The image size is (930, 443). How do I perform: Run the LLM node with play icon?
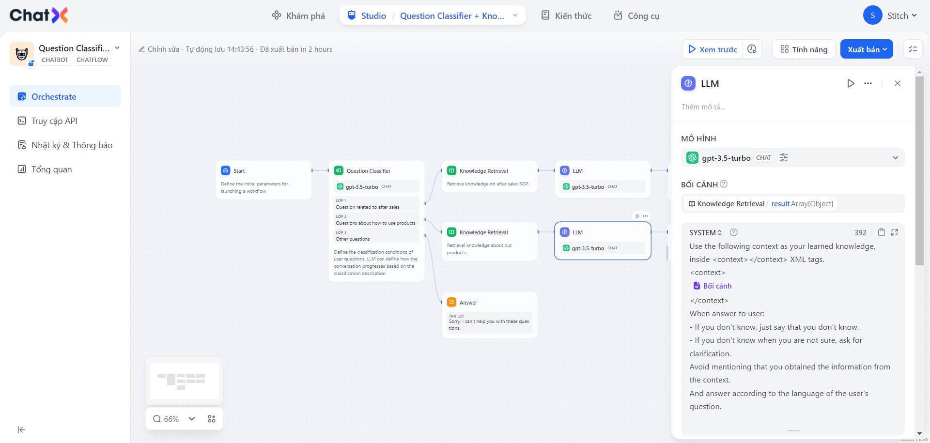[851, 83]
